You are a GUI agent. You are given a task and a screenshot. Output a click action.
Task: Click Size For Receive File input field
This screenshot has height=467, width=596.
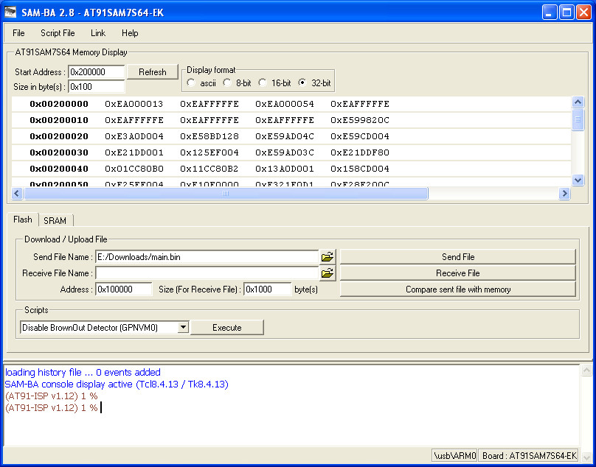tap(267, 289)
